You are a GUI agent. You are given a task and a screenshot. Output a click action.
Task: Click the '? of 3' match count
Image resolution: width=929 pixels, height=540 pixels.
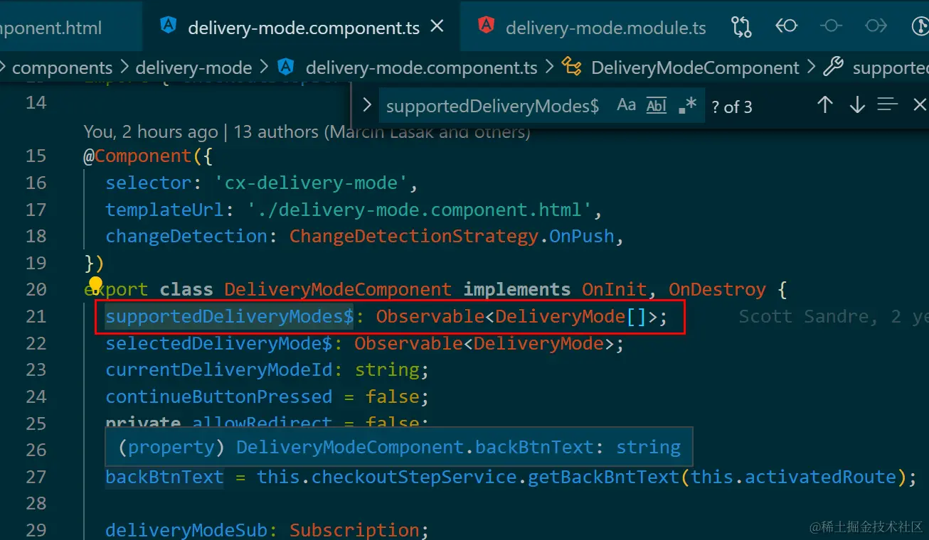coord(732,107)
